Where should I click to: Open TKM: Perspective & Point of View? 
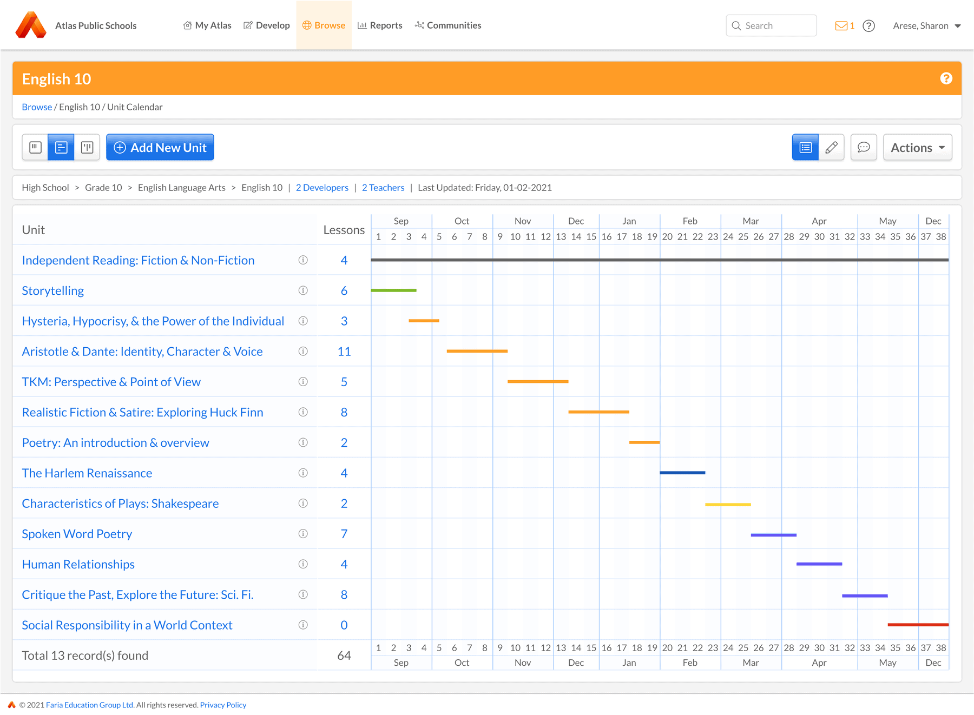point(111,382)
